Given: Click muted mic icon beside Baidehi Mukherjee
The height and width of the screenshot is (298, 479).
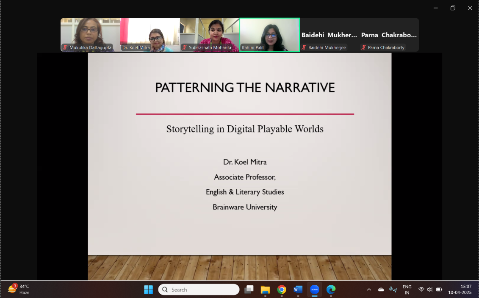Looking at the screenshot, I should coord(304,47).
